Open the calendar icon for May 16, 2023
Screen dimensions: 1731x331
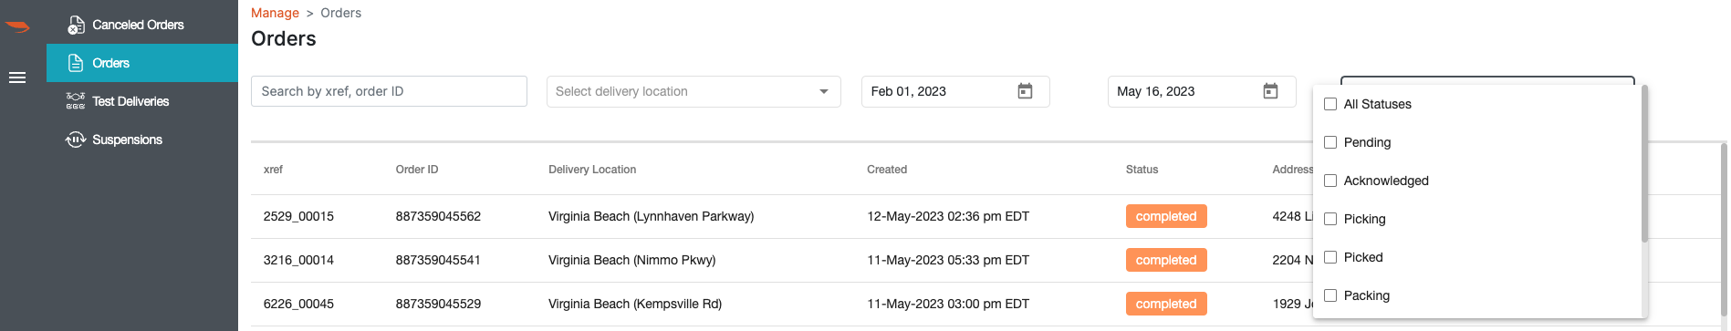(1270, 91)
